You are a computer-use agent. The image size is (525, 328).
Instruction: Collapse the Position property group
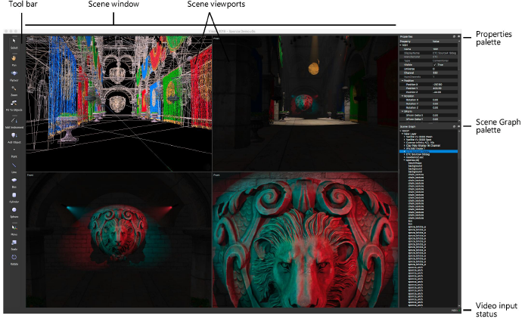point(402,81)
